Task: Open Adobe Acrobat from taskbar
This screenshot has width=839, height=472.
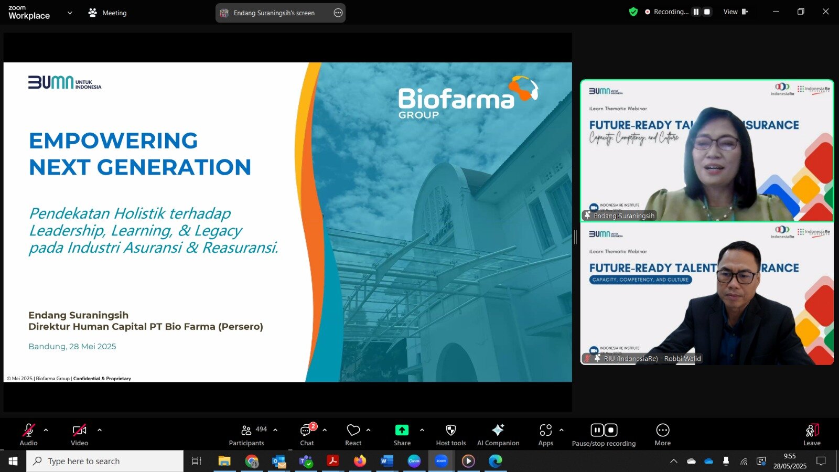Action: [333, 461]
